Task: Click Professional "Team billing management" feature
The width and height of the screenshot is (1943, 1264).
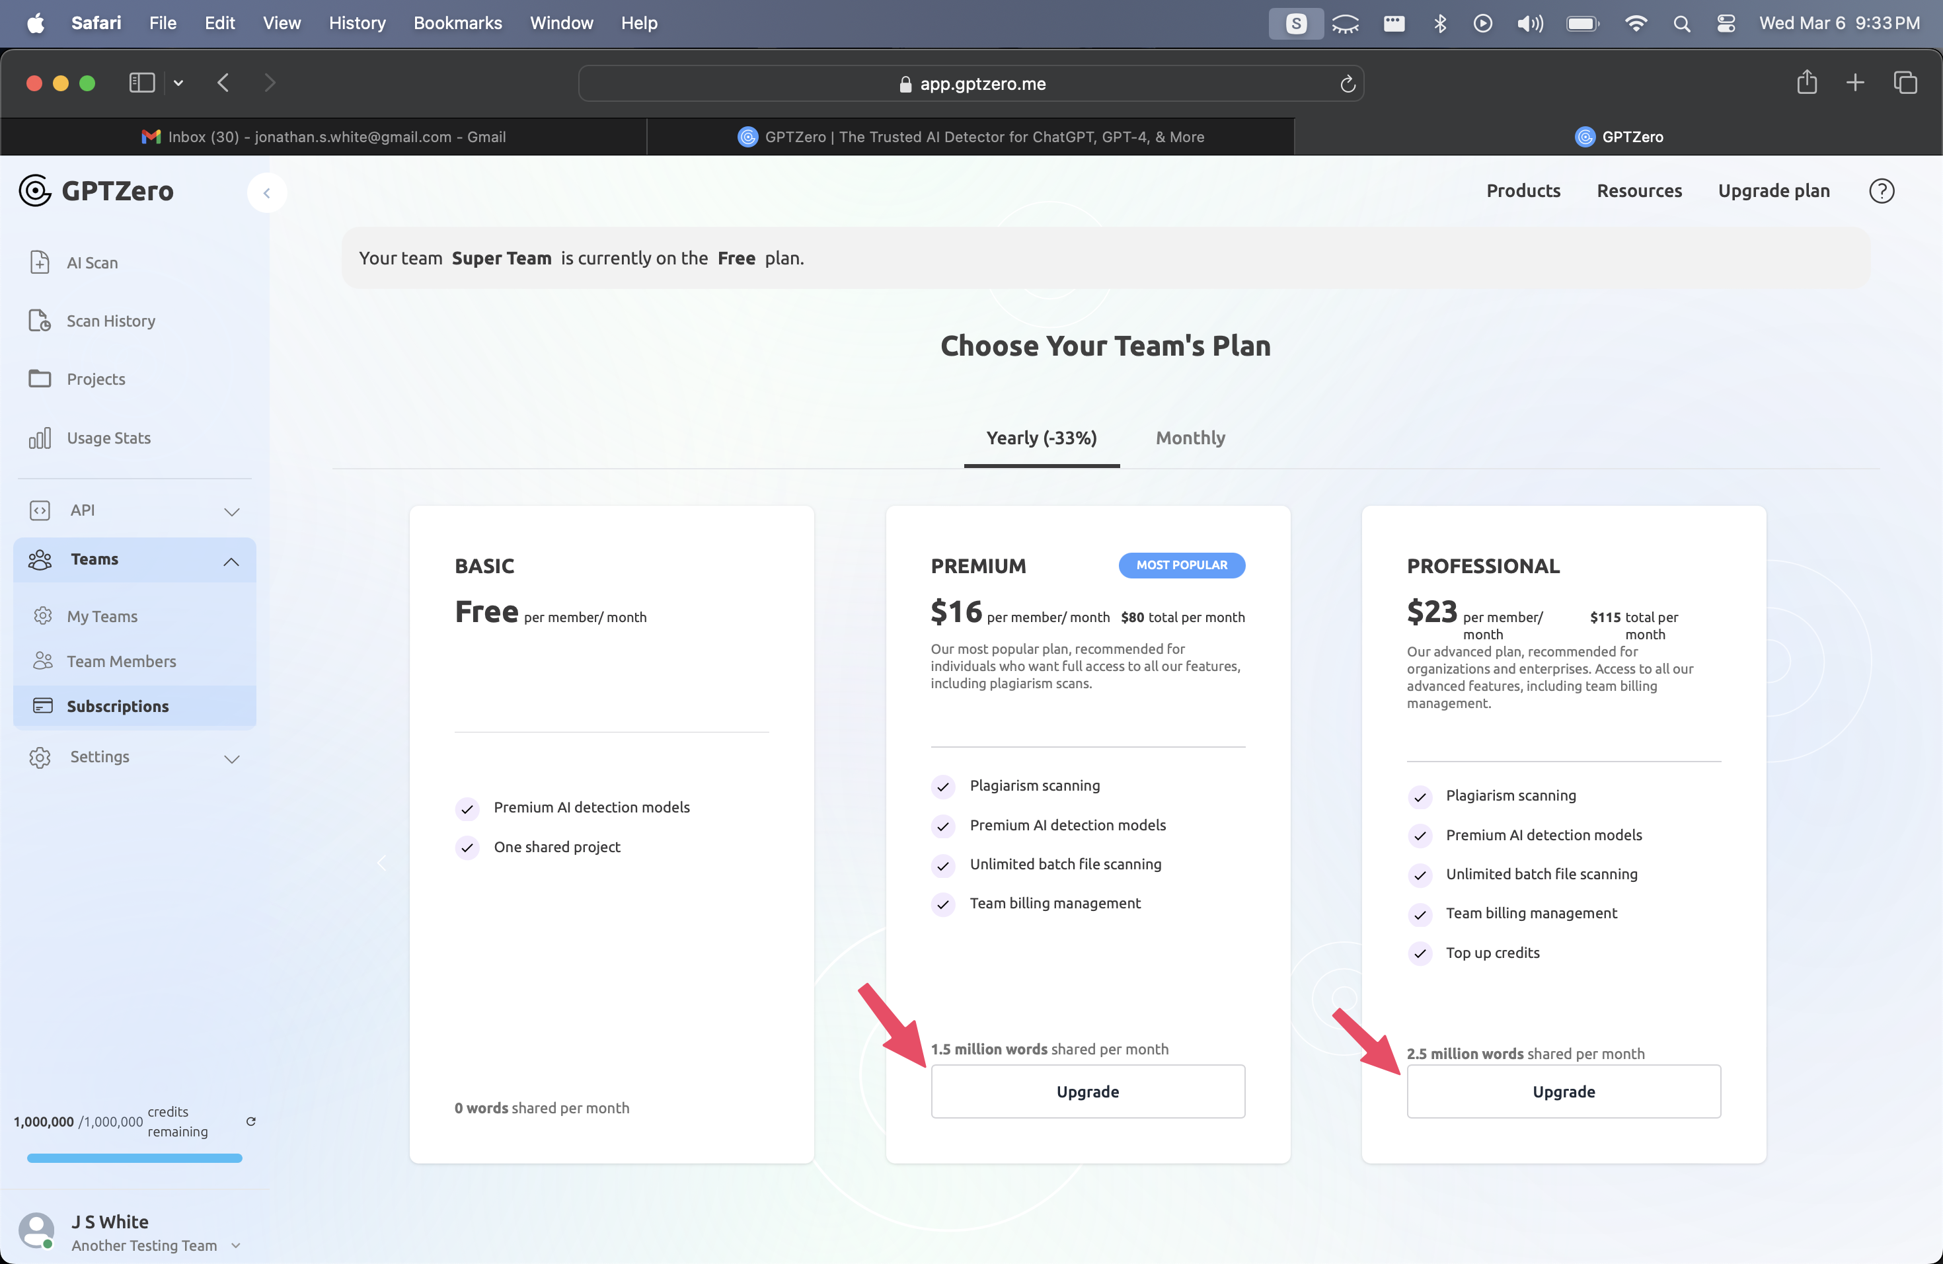Action: [1531, 913]
